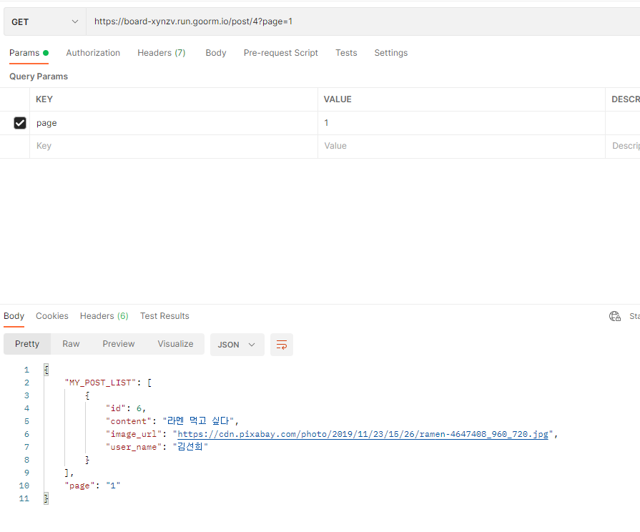Viewport: 640px width, 532px height.
Task: Switch to the Authorization tab
Action: [x=93, y=52]
